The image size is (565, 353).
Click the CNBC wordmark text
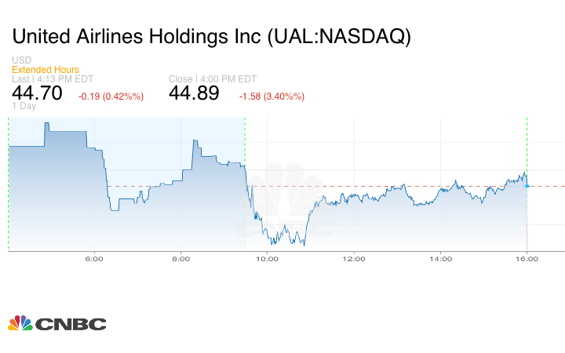click(71, 324)
